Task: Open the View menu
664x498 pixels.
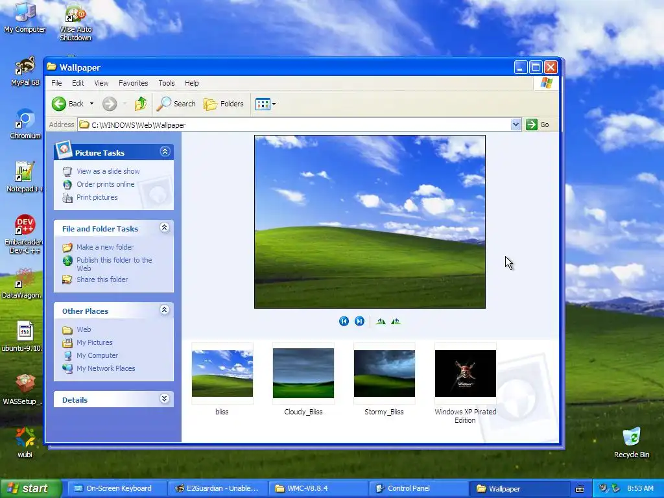Action: click(101, 83)
